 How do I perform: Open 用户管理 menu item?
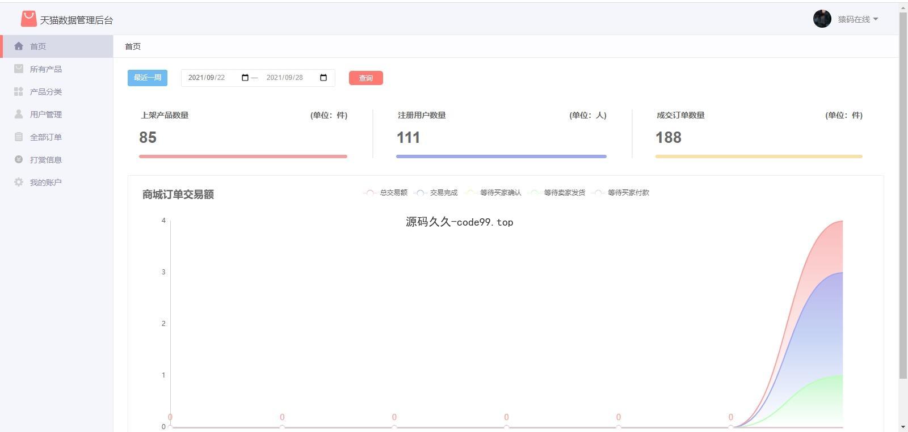click(57, 114)
